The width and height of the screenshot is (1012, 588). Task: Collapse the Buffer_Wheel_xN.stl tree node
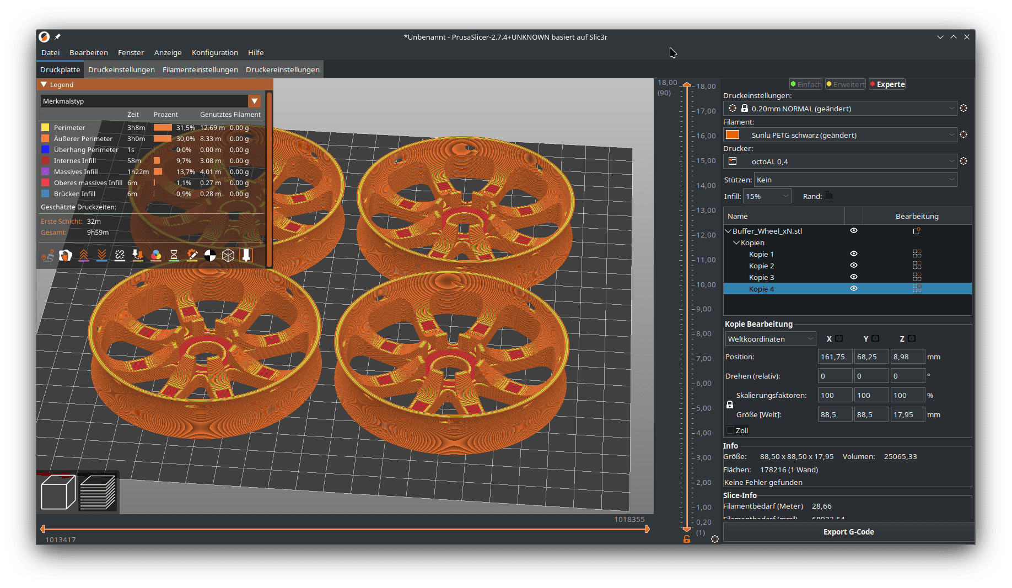pos(728,231)
